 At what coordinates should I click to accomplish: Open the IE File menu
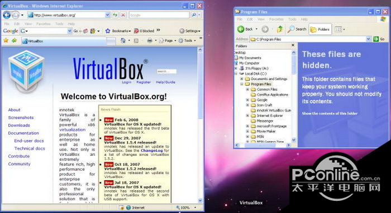point(7,24)
